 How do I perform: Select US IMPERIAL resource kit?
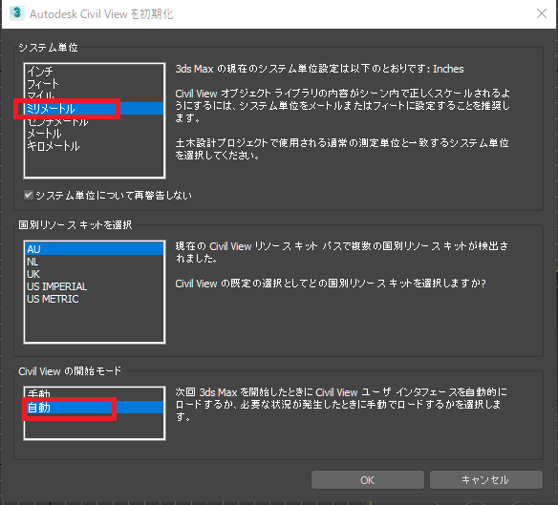[x=95, y=286]
